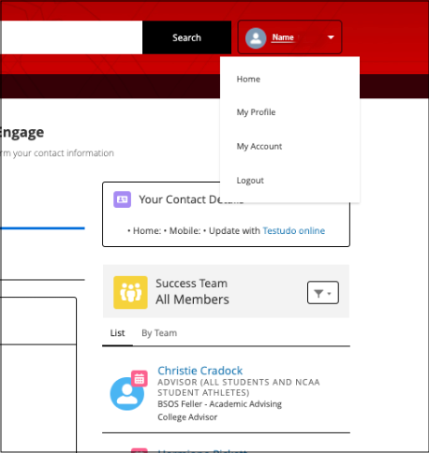Click the black Search button

point(186,37)
